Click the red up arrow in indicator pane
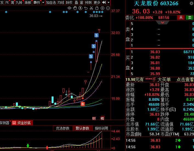194x151 pixels. (47, 147)
